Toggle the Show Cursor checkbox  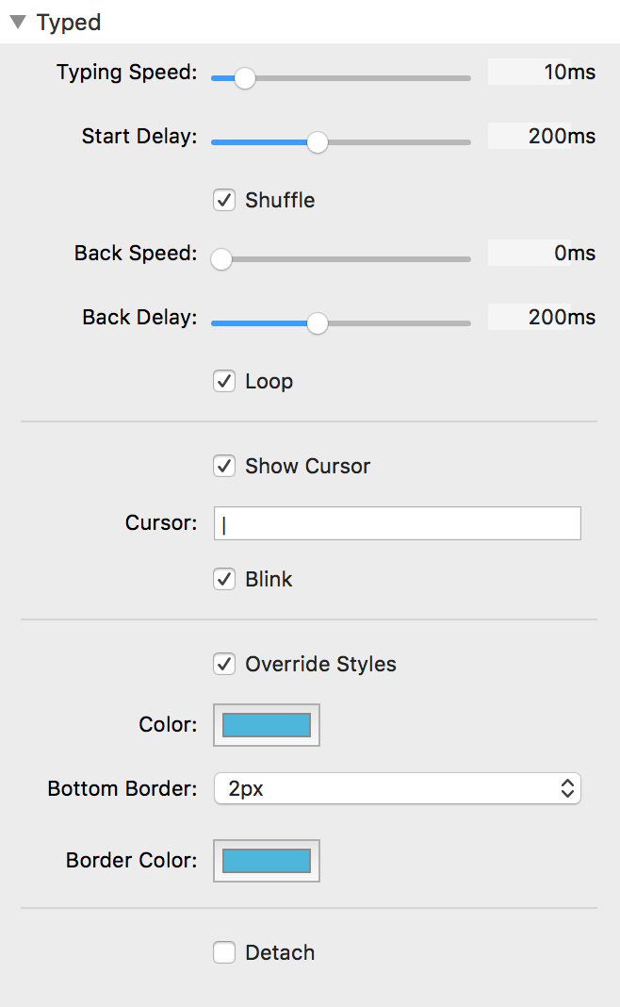coord(224,466)
